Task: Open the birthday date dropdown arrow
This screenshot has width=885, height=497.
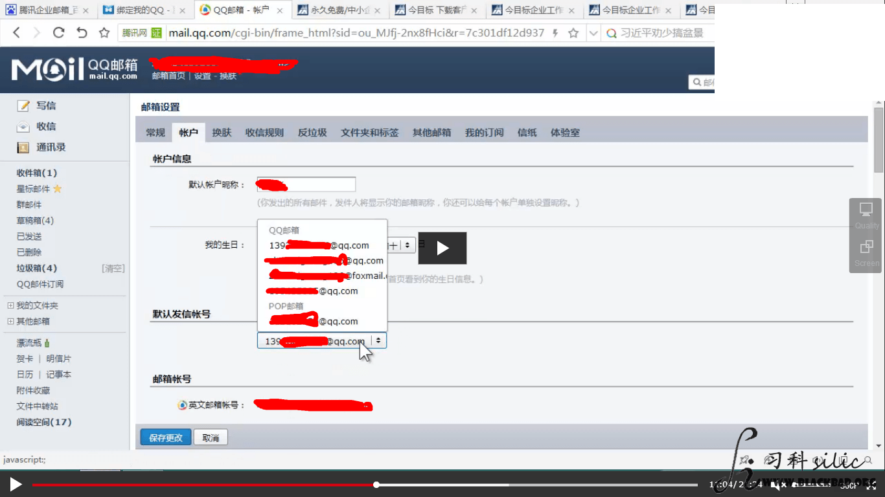Action: coord(408,245)
